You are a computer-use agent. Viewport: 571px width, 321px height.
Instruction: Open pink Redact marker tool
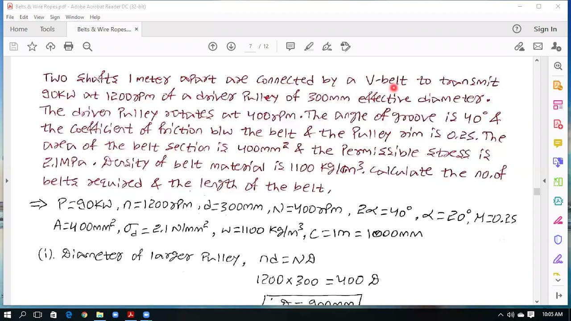click(558, 220)
